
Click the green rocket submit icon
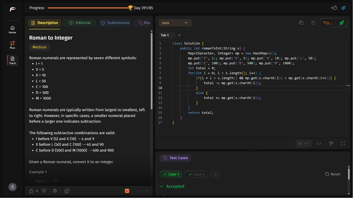(x=341, y=23)
